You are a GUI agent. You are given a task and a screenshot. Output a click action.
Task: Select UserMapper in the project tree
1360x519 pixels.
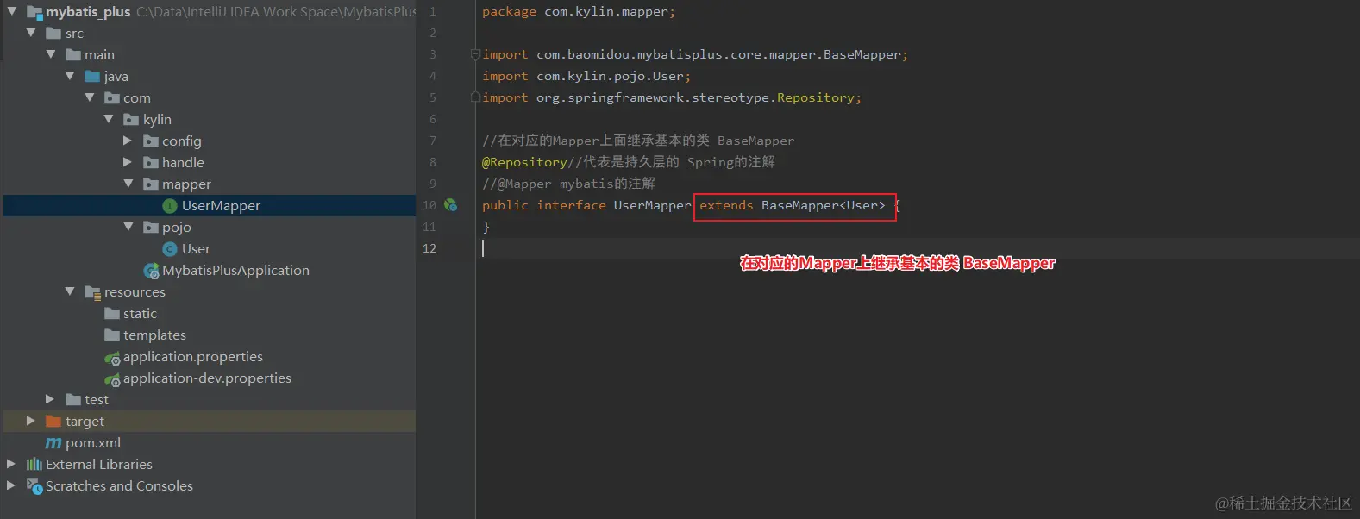221,205
